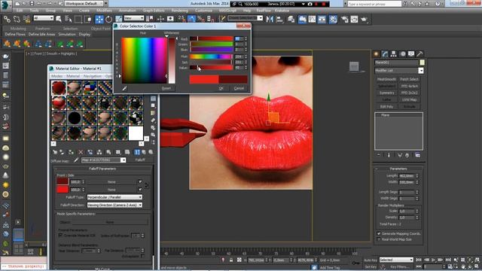Open the Material Editor from main toolbar
The image size is (482, 271).
pos(333,20)
